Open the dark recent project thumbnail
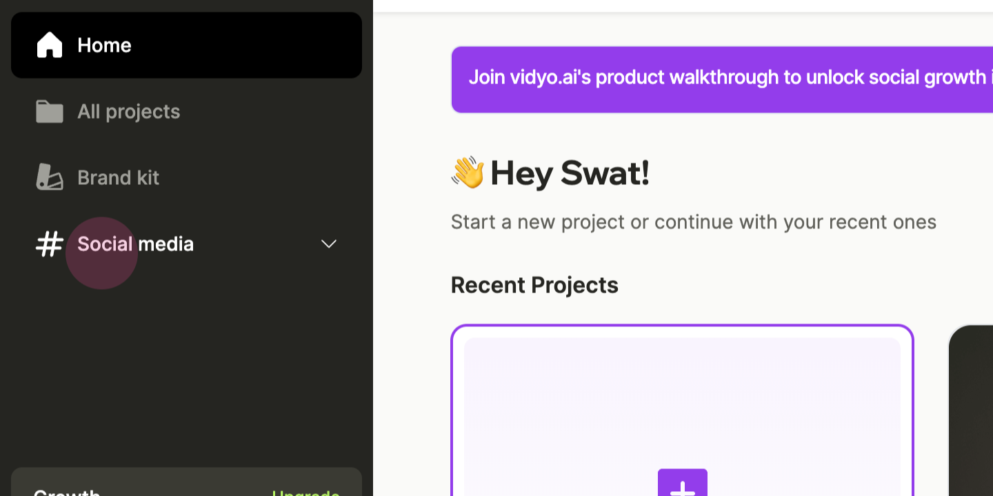This screenshot has height=496, width=993. (x=971, y=410)
